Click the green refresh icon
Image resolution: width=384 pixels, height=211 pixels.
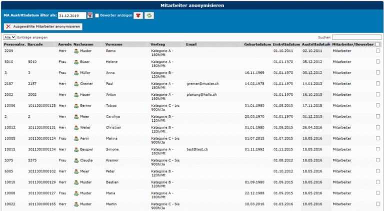[149, 15]
